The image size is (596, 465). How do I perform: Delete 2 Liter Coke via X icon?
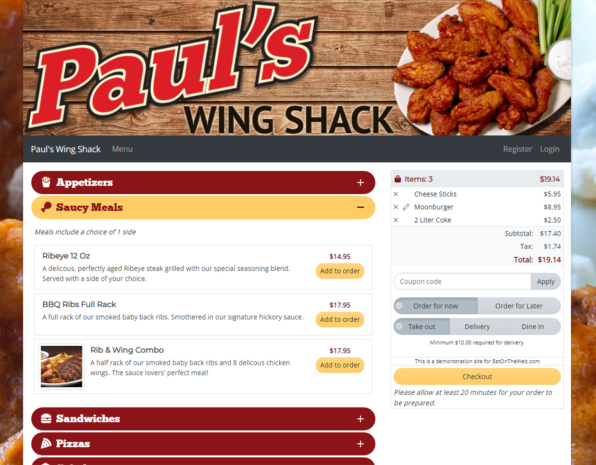(396, 220)
